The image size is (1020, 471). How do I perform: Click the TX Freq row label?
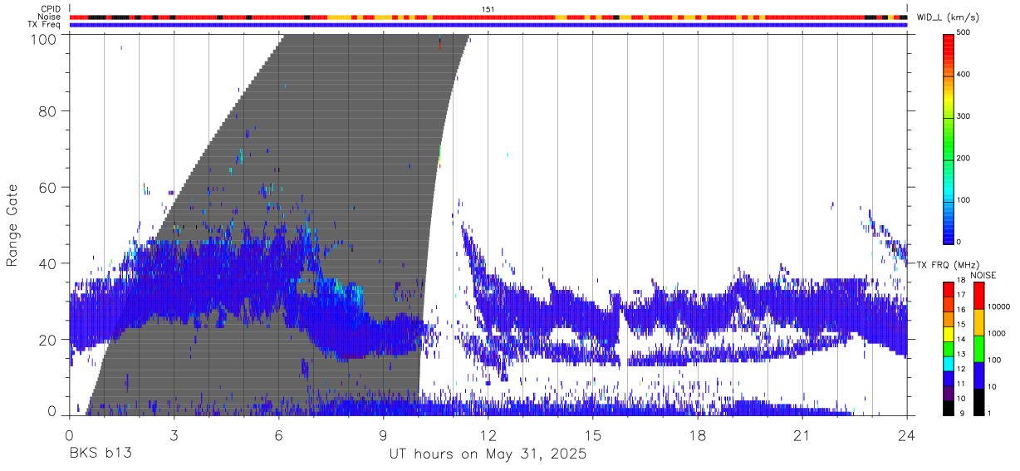(x=45, y=24)
